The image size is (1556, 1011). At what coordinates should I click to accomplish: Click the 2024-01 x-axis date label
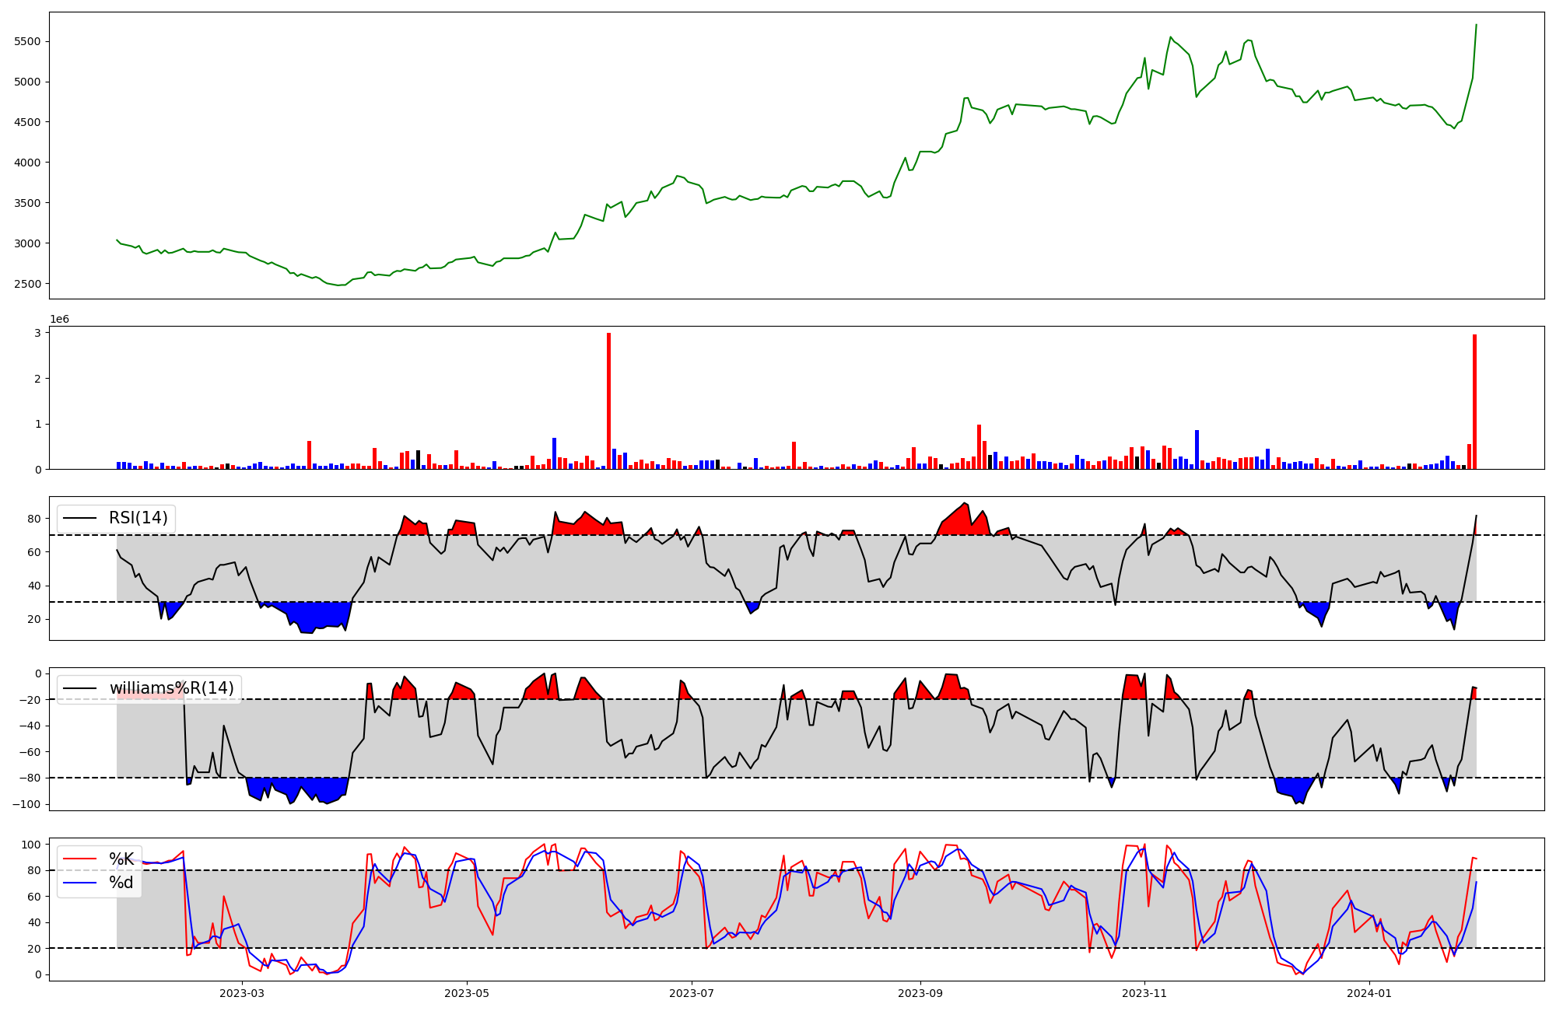coord(1369,993)
